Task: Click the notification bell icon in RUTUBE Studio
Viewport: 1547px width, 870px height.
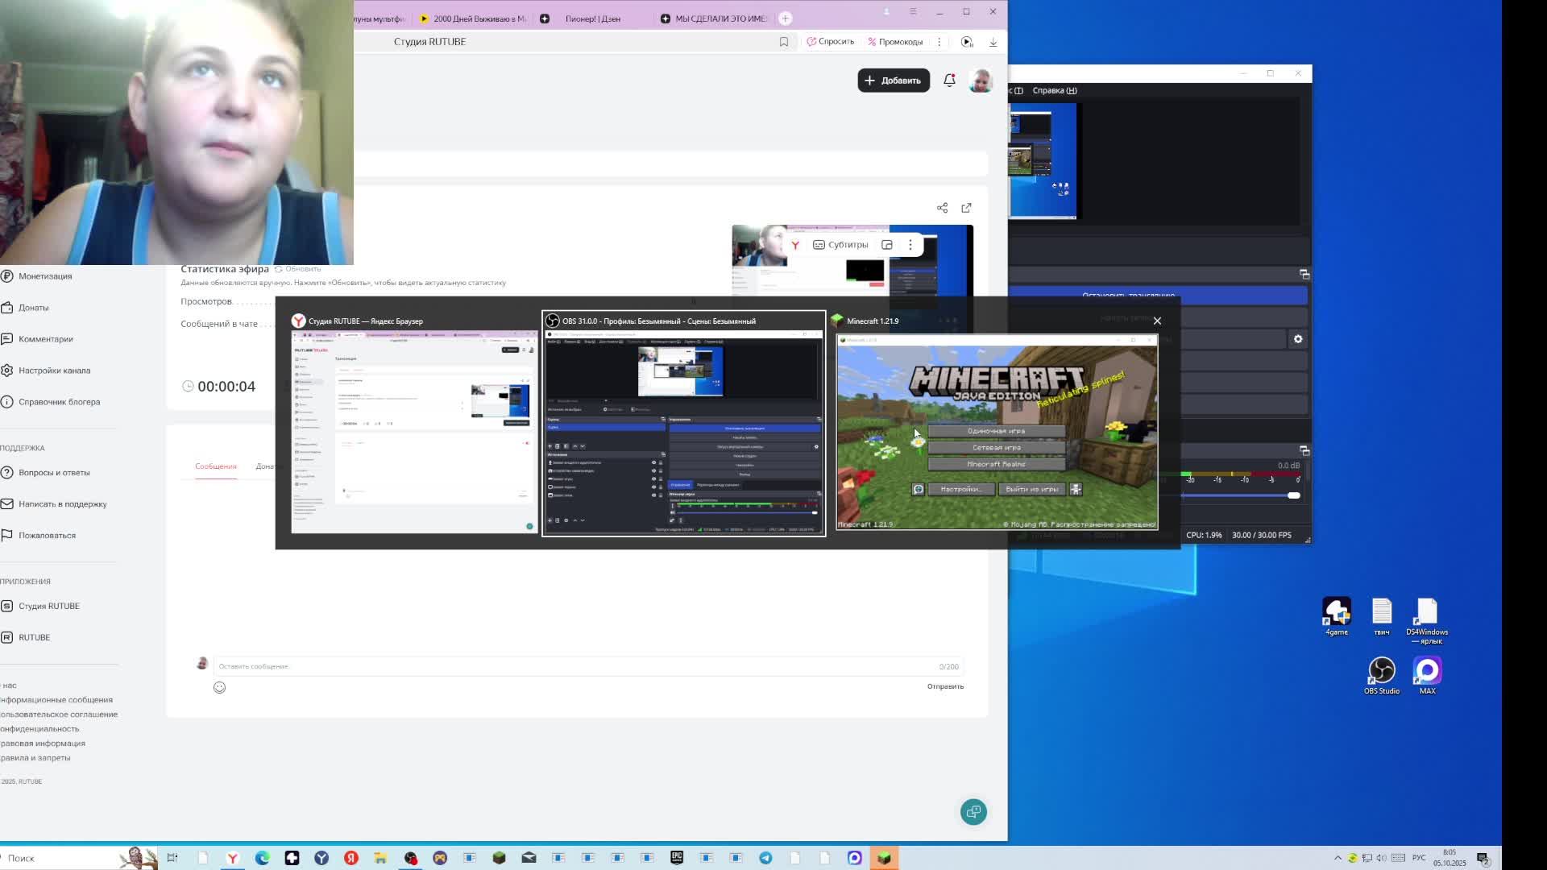Action: tap(949, 81)
